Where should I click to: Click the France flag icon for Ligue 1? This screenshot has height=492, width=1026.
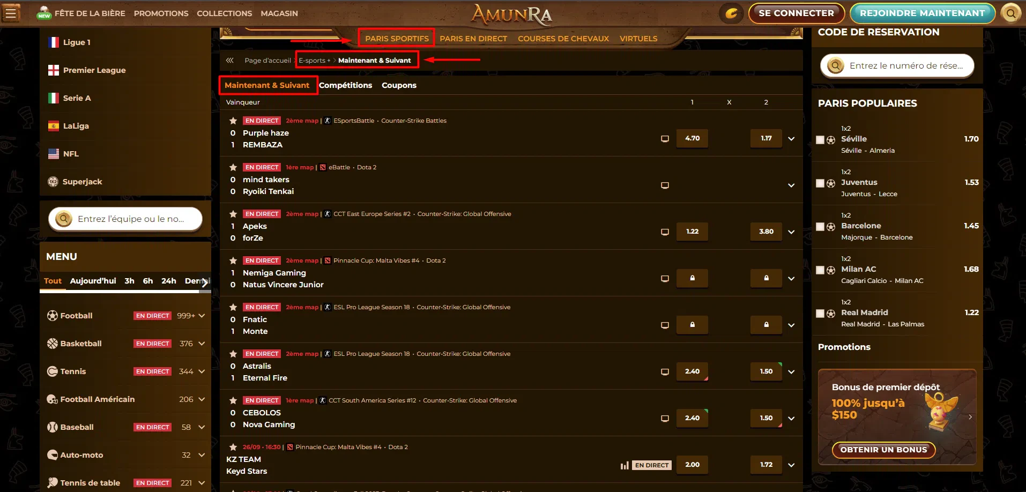point(53,42)
